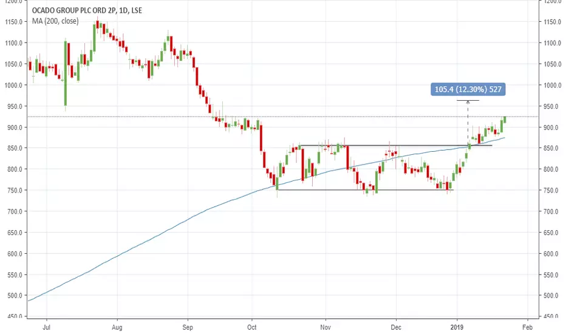Click the Jul label on time axis
The width and height of the screenshot is (566, 334).
pos(46,327)
